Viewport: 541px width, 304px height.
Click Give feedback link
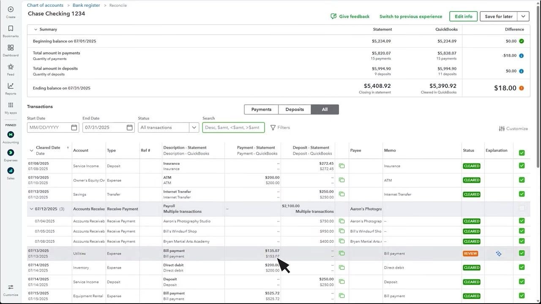tap(350, 16)
